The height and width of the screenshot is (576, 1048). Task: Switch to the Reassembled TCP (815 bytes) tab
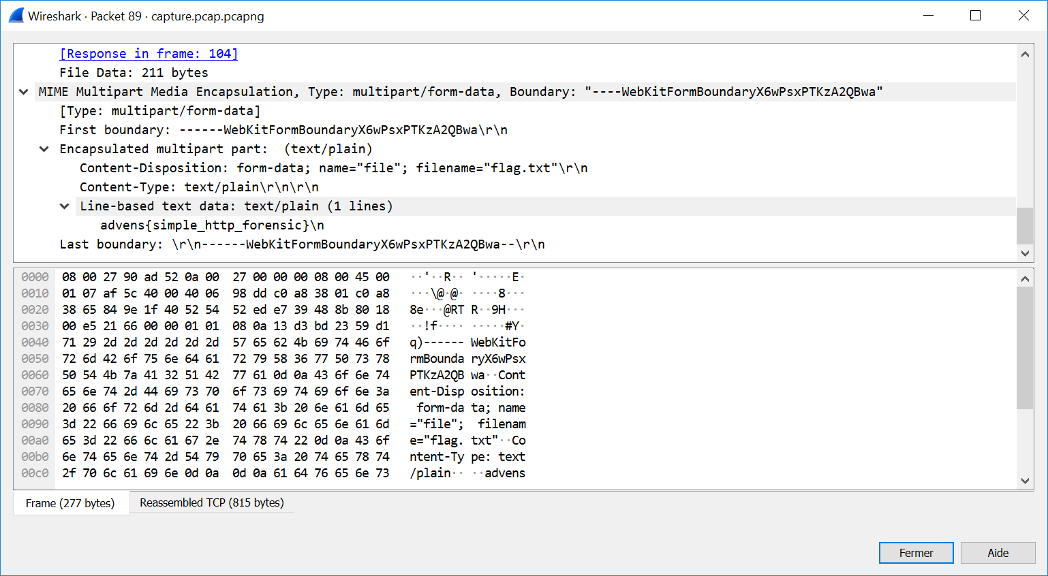pyautogui.click(x=212, y=502)
